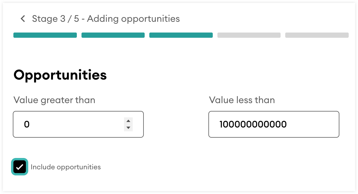The height and width of the screenshot is (194, 358).
Task: Uncheck the Include opportunities checkbox
Action: coord(20,167)
